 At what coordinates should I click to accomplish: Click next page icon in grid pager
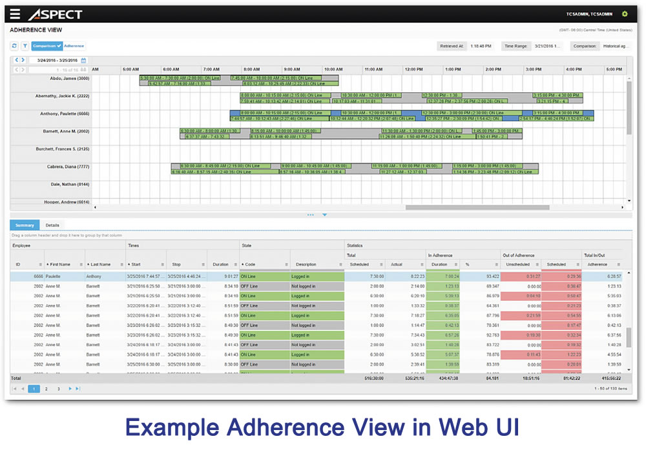pos(70,389)
